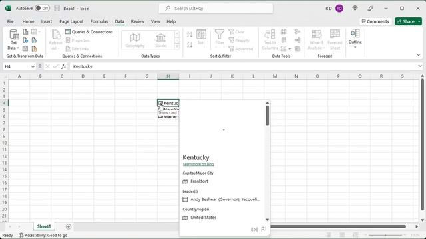Viewport: 426px width, 239px height.
Task: Click the diamond premium icon
Action: pyautogui.click(x=355, y=8)
